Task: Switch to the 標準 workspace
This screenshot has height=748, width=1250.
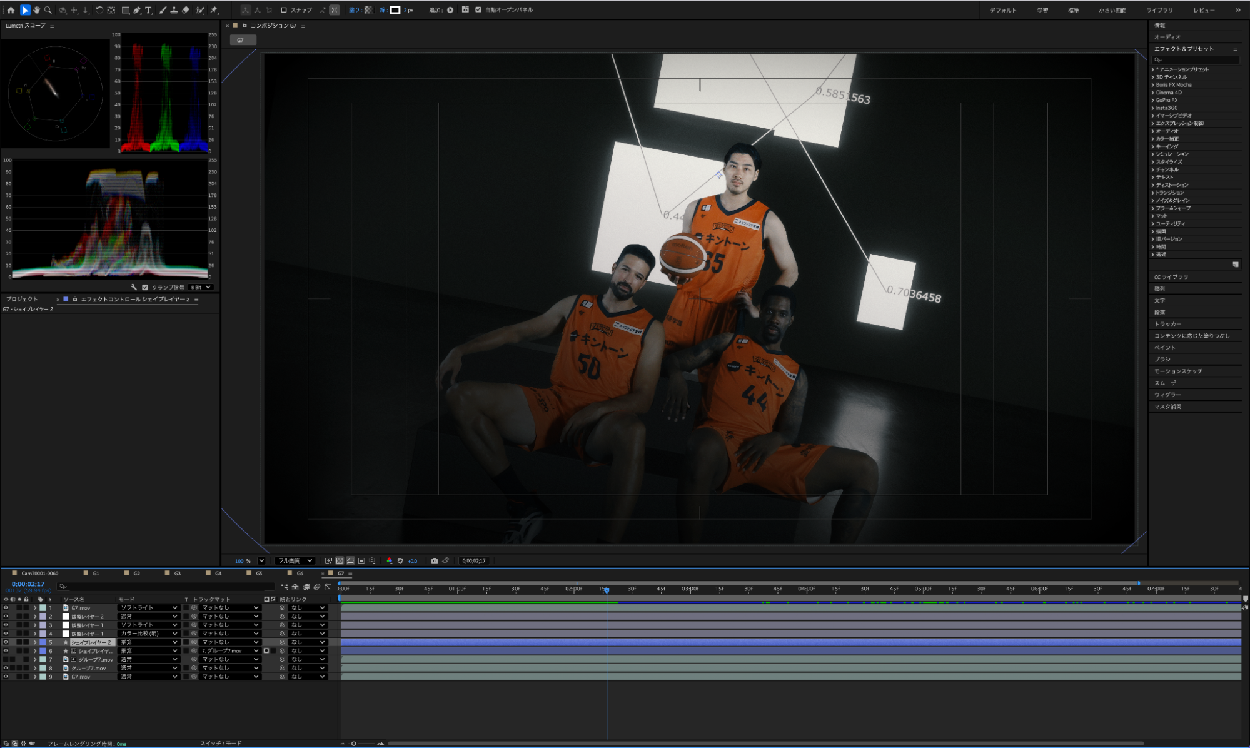Action: tap(1073, 11)
